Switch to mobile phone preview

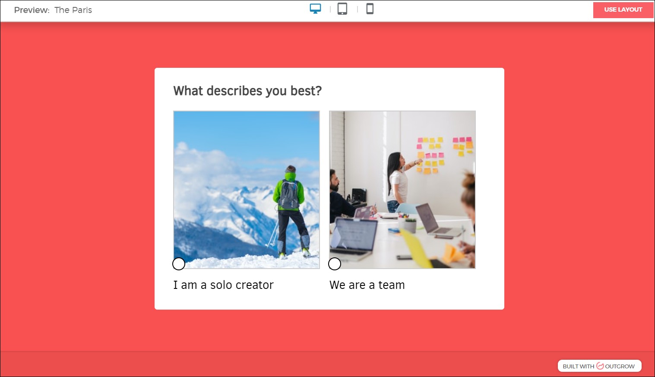coord(370,9)
